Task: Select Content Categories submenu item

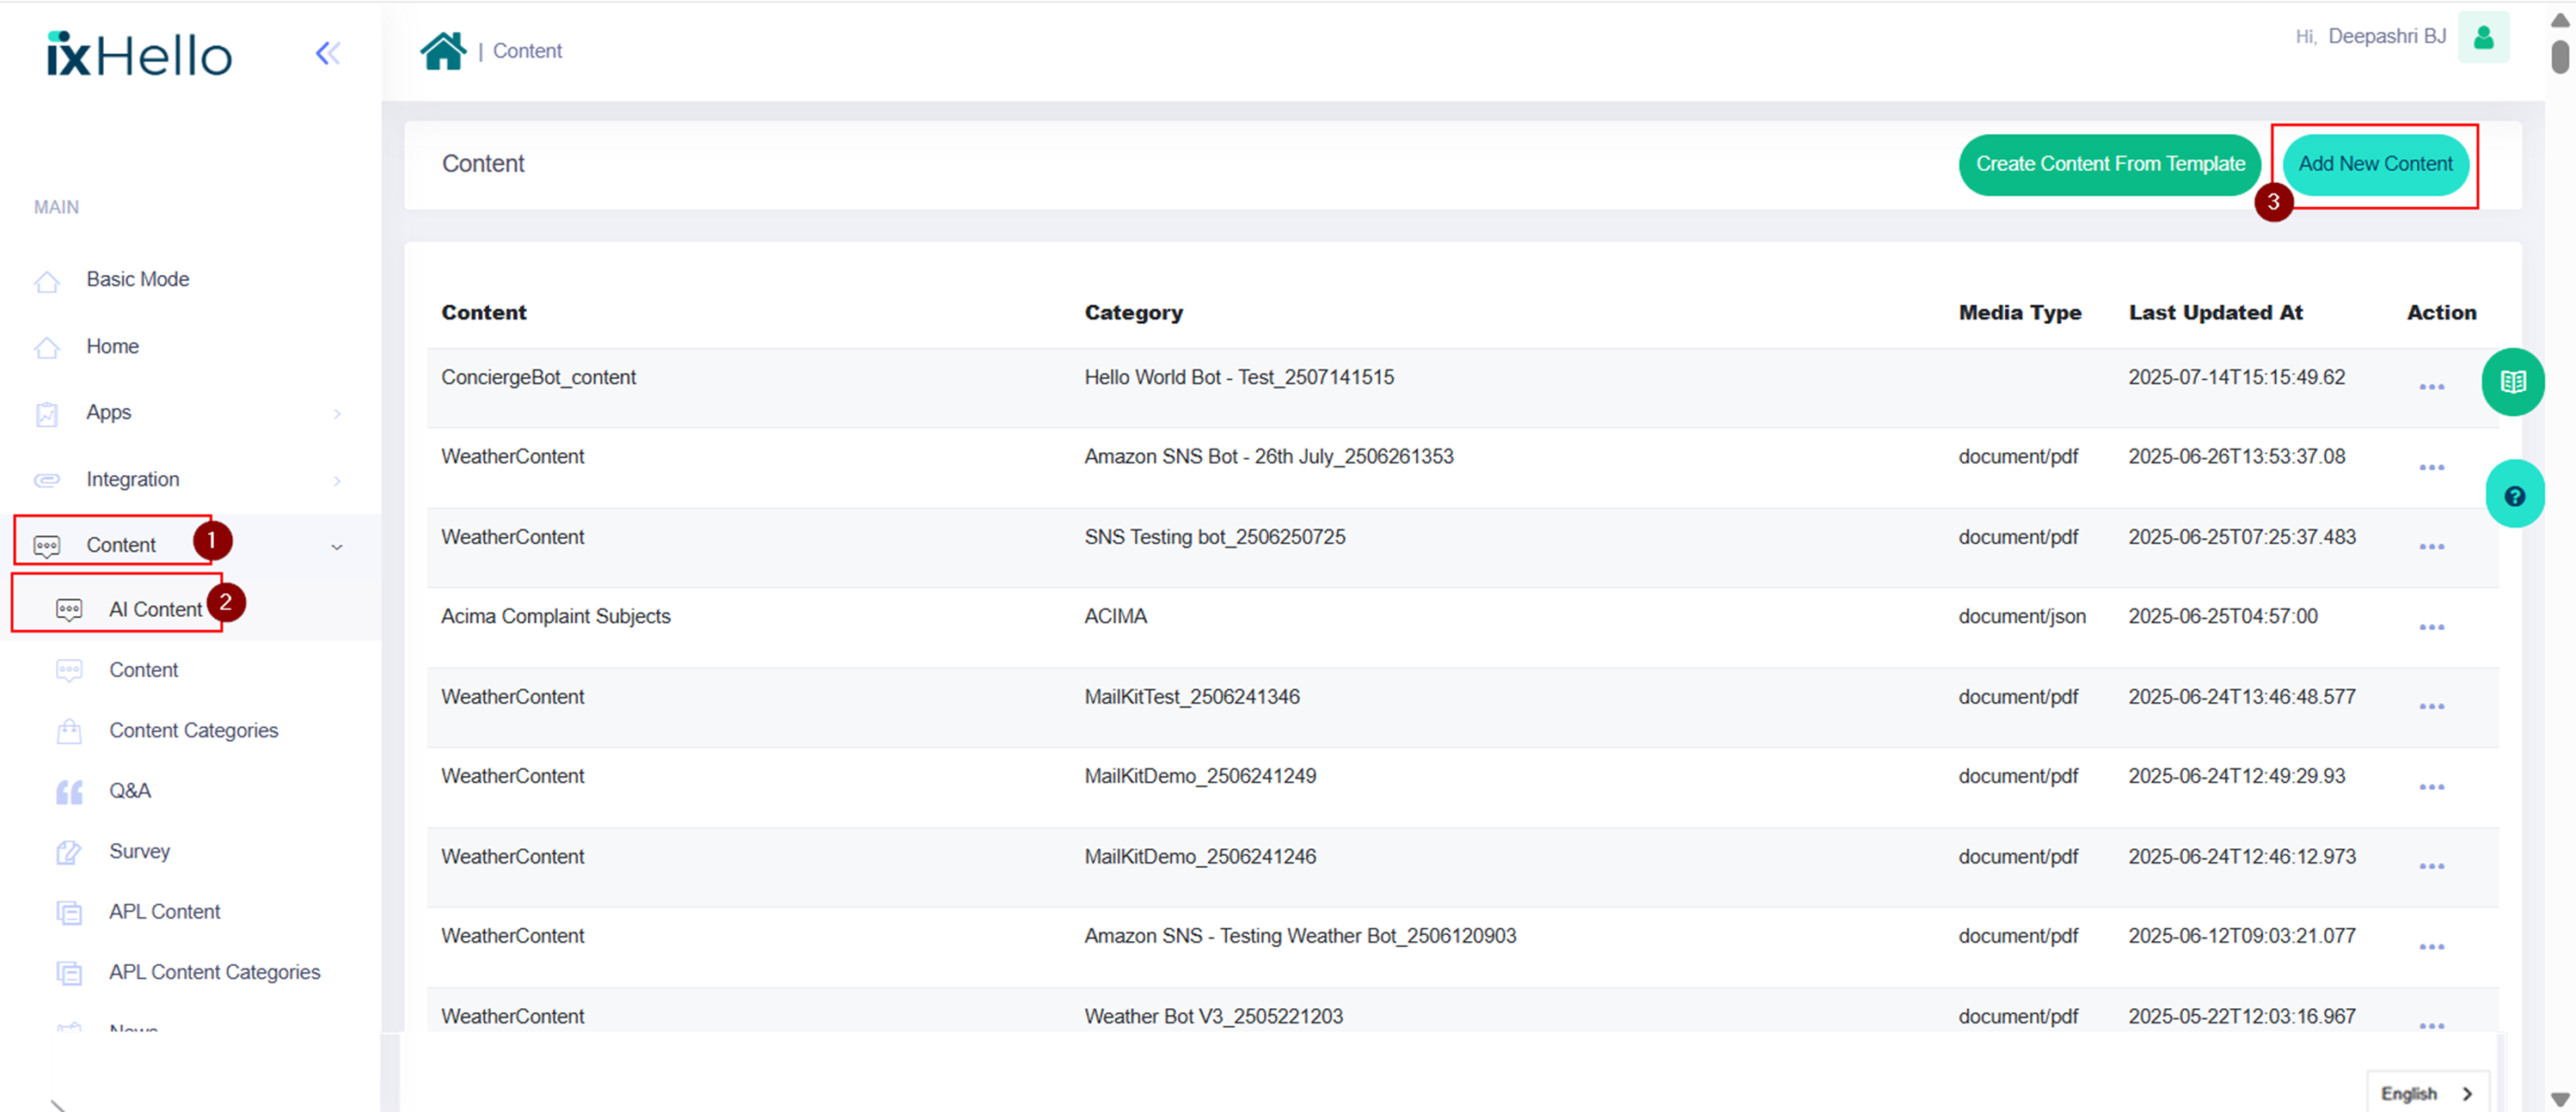Action: click(194, 730)
